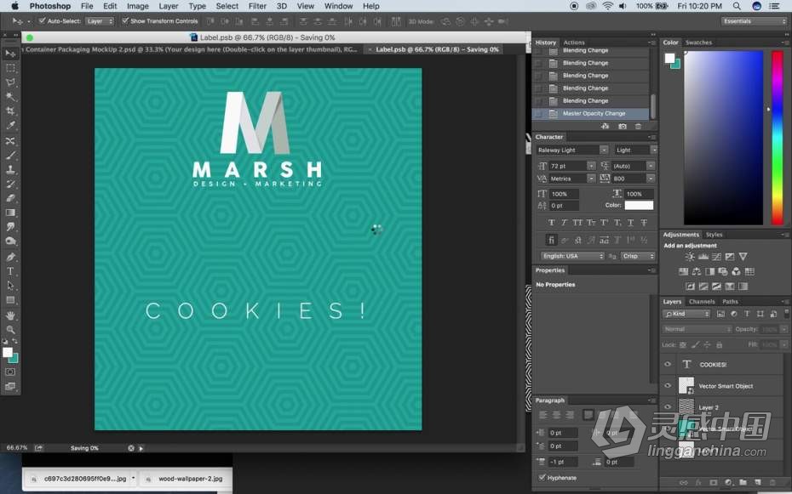Delete current history state trash icon
792x494 pixels.
[x=638, y=127]
